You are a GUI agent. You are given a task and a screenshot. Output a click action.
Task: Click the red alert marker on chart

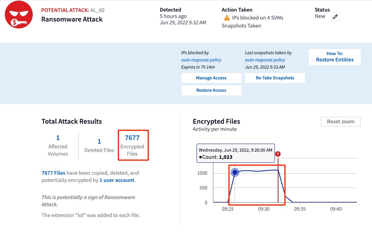(x=278, y=154)
